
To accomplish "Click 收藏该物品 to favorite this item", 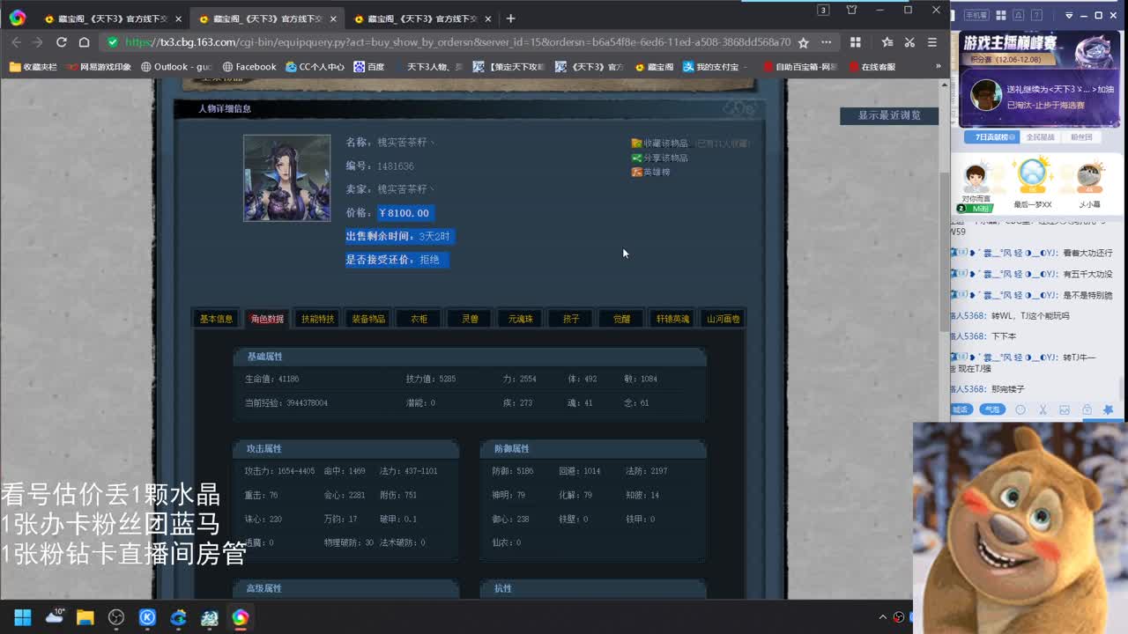I will 659,144.
